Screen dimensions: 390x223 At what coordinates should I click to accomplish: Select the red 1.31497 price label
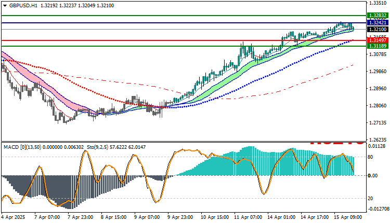pos(378,40)
